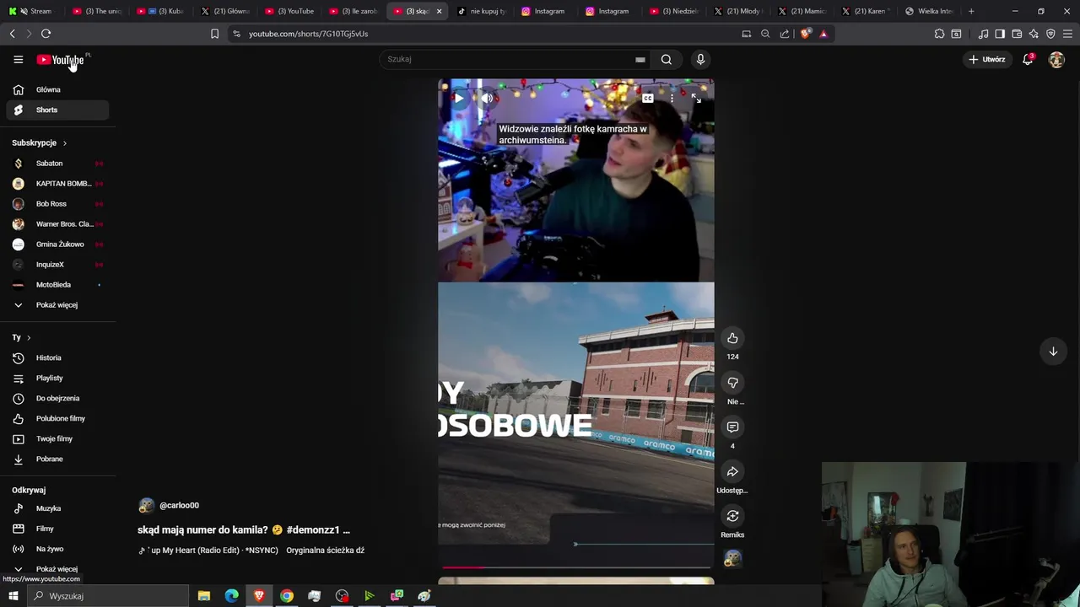Click the YouTube logo

pos(60,60)
